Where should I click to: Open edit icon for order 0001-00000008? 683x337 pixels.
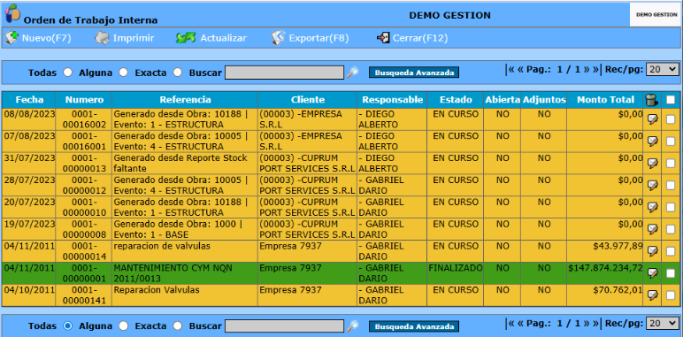pyautogui.click(x=653, y=229)
